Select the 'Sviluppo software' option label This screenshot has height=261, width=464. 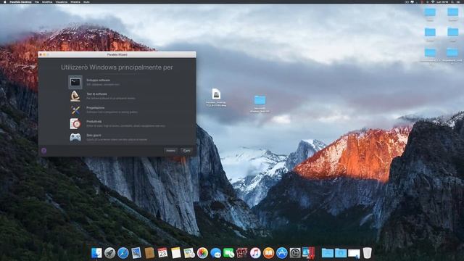click(x=99, y=80)
